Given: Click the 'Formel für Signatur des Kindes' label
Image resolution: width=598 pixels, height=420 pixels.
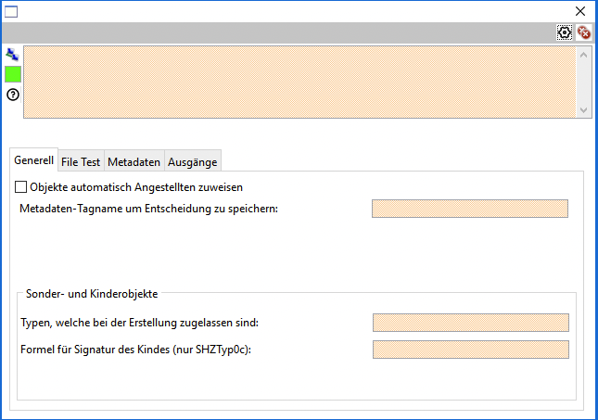Looking at the screenshot, I should pos(135,350).
